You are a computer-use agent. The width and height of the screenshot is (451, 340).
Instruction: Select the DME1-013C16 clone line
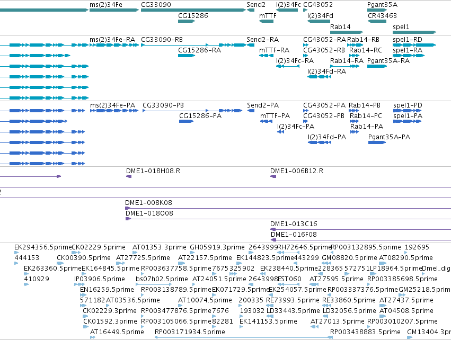click(361, 229)
